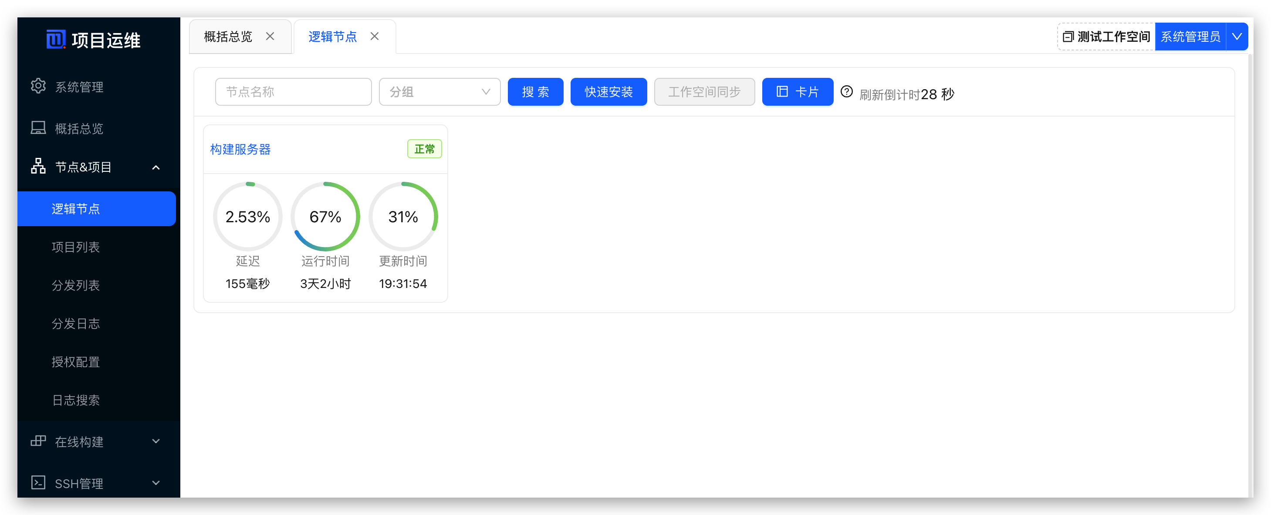Expand the 在线构建 submenu arrow
This screenshot has width=1271, height=515.
[x=156, y=441]
